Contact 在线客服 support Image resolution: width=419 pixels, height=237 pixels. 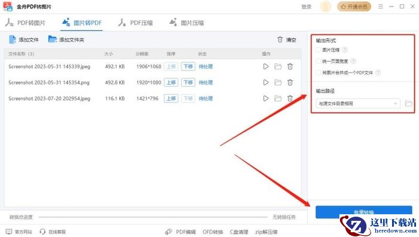pyautogui.click(x=53, y=232)
